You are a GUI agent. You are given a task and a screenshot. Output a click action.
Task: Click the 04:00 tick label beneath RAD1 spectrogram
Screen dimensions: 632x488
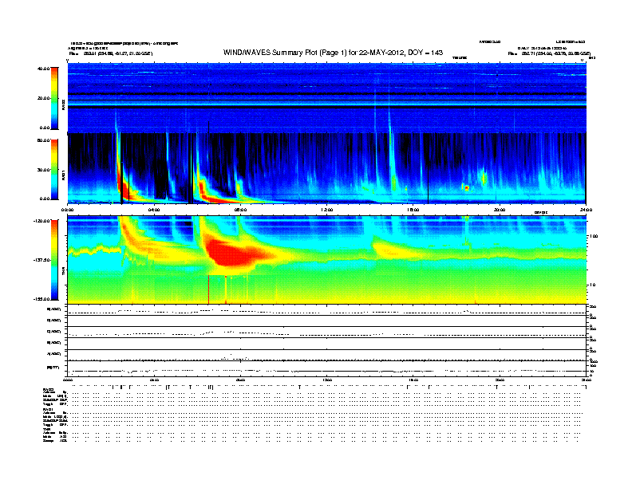click(154, 210)
